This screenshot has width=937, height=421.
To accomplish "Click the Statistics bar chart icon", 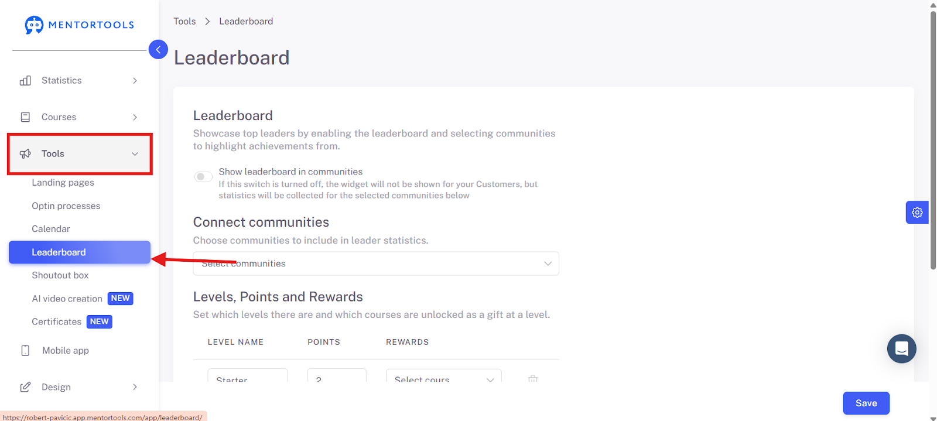I will coord(25,81).
